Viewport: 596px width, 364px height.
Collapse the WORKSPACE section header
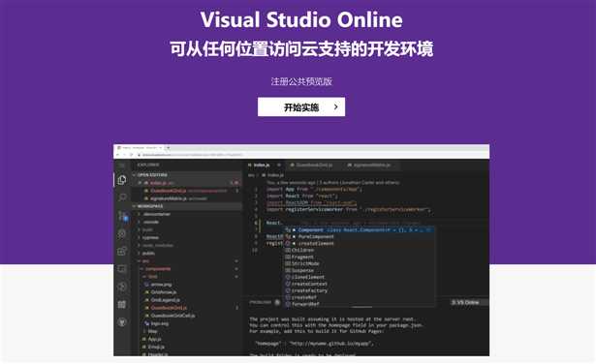(x=186, y=206)
